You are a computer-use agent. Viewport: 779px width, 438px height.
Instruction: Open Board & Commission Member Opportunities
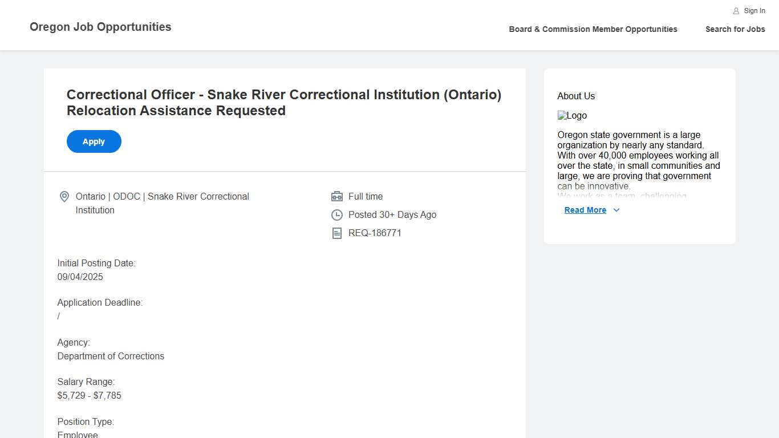pos(593,29)
